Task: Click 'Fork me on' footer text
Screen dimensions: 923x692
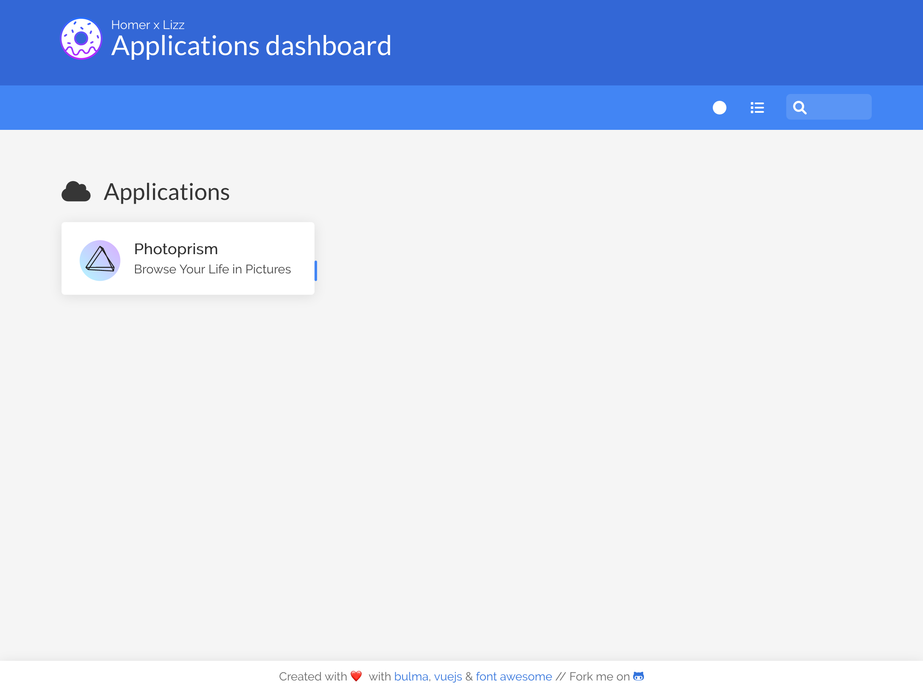Action: pos(599,677)
